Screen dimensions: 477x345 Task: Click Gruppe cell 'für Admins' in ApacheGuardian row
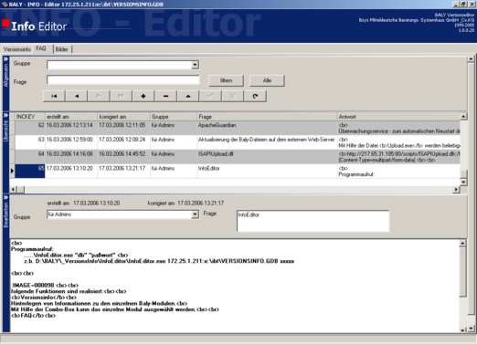(174, 128)
